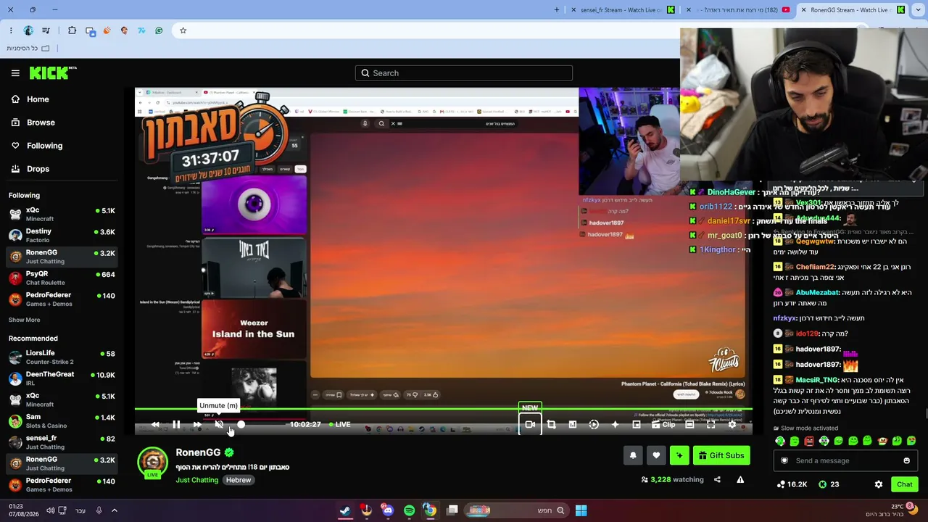928x522 pixels.
Task: Open stream stats chart icon
Action: [x=572, y=425]
